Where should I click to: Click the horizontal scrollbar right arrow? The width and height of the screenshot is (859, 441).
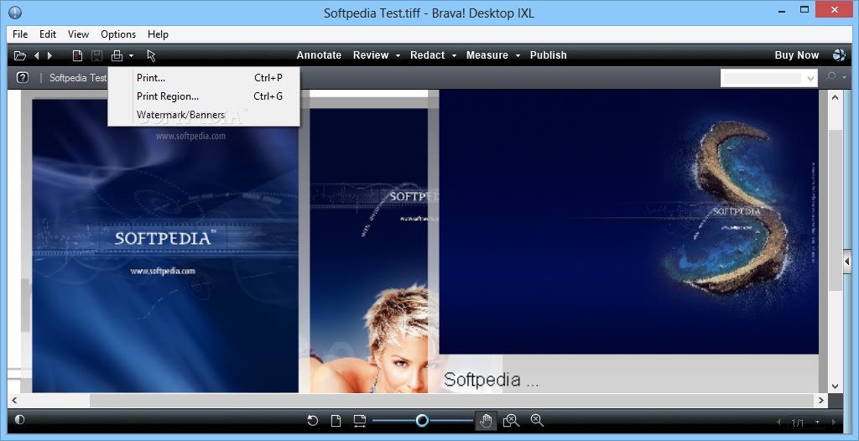[820, 401]
